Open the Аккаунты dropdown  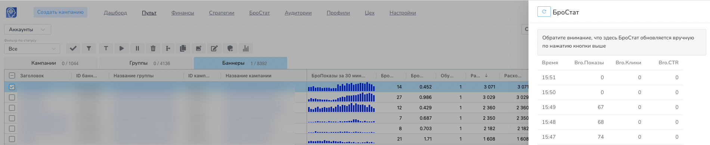[x=28, y=29]
